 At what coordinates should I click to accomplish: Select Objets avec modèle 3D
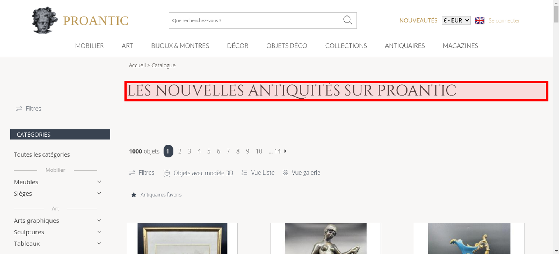(x=198, y=173)
